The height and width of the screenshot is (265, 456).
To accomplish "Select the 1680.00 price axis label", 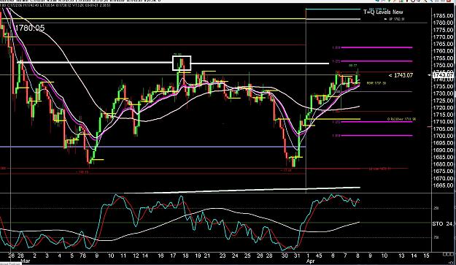I will 443,164.
